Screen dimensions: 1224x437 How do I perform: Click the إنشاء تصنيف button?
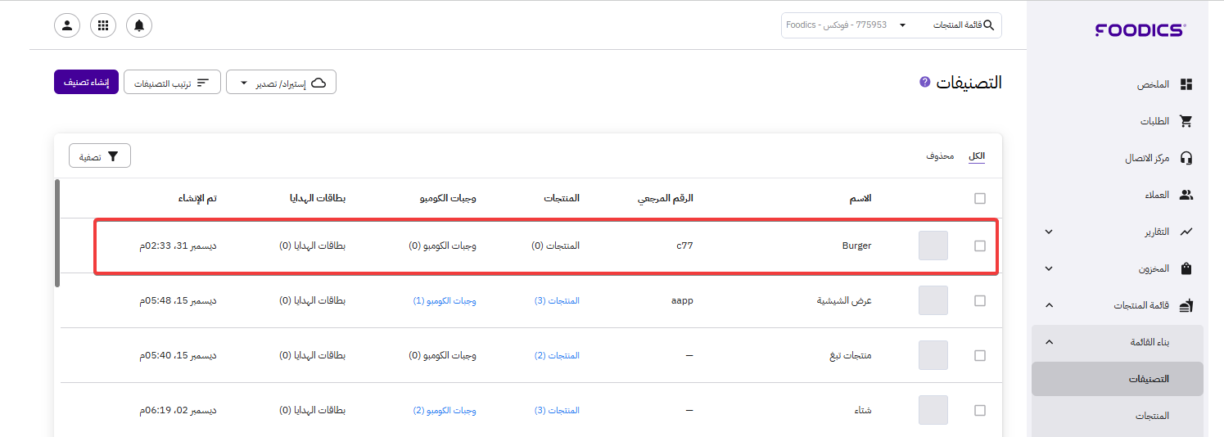pos(86,82)
